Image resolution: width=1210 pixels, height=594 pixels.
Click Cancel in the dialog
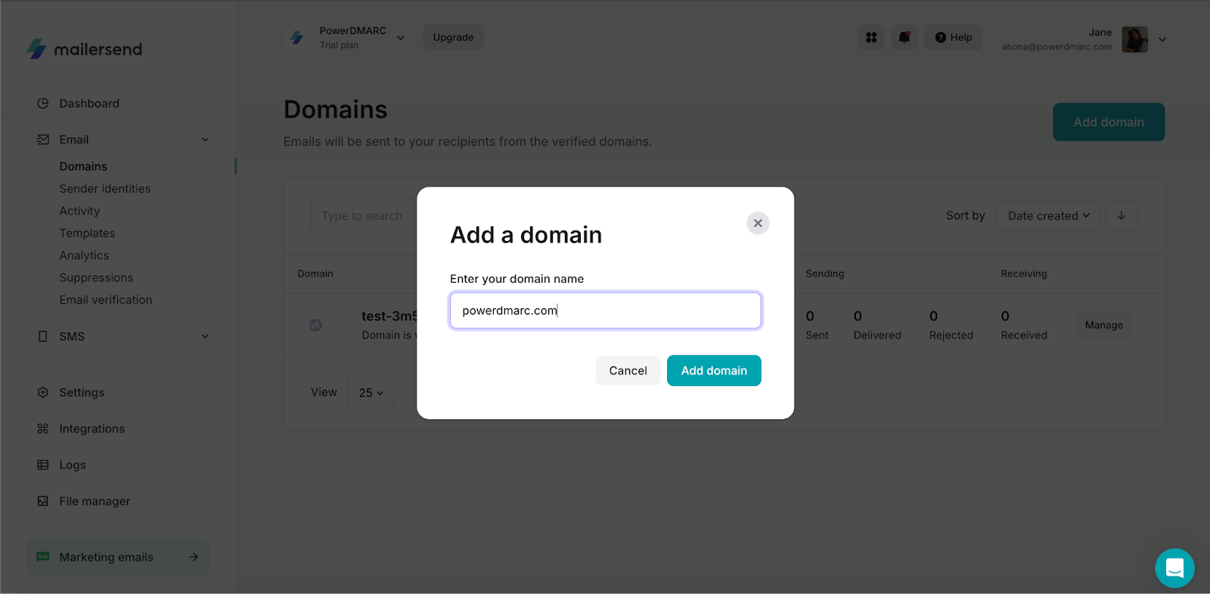tap(628, 370)
